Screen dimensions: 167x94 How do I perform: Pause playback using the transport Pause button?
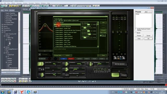point(9,79)
